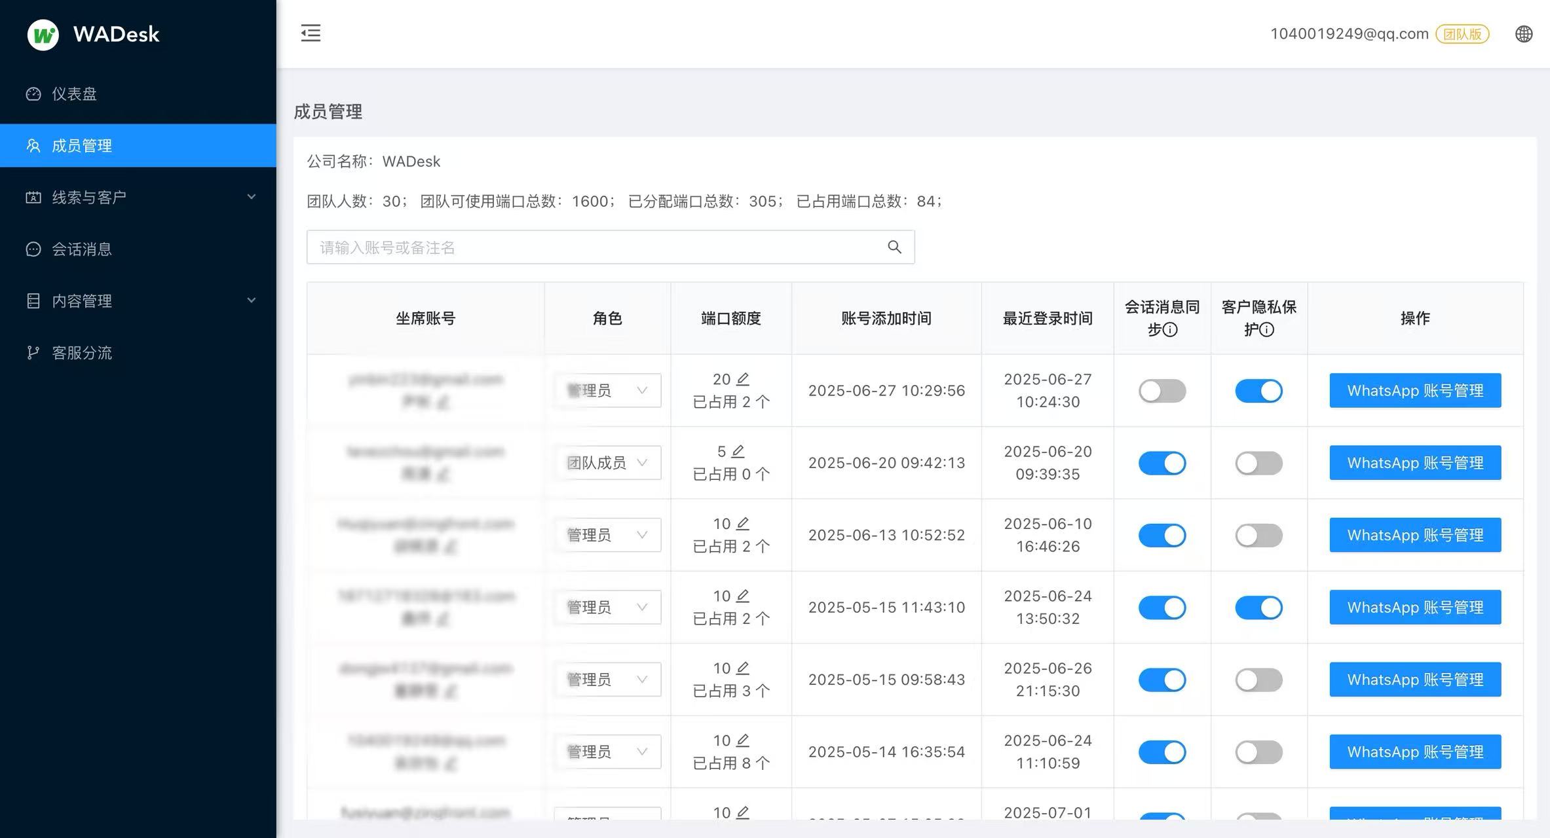Click the info icon beside 客户隐私保护

pos(1267,329)
